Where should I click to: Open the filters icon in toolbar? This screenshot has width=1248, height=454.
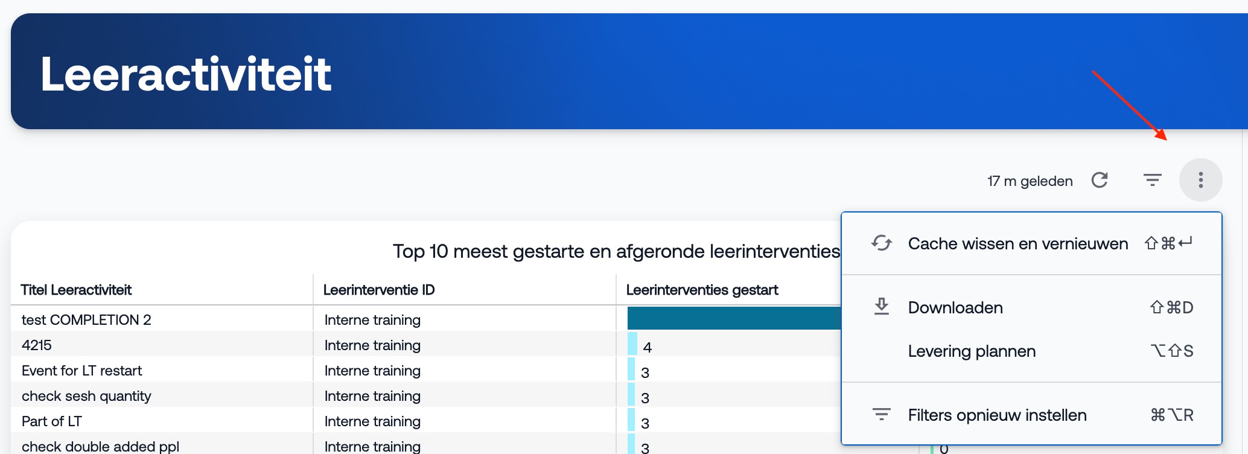1152,180
